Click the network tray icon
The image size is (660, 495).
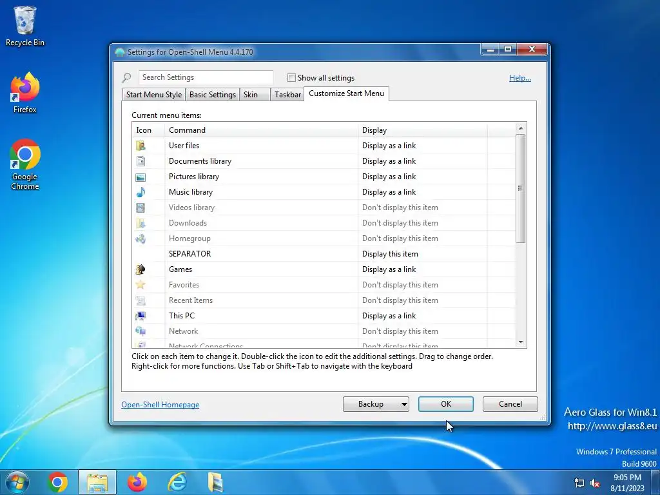point(579,483)
